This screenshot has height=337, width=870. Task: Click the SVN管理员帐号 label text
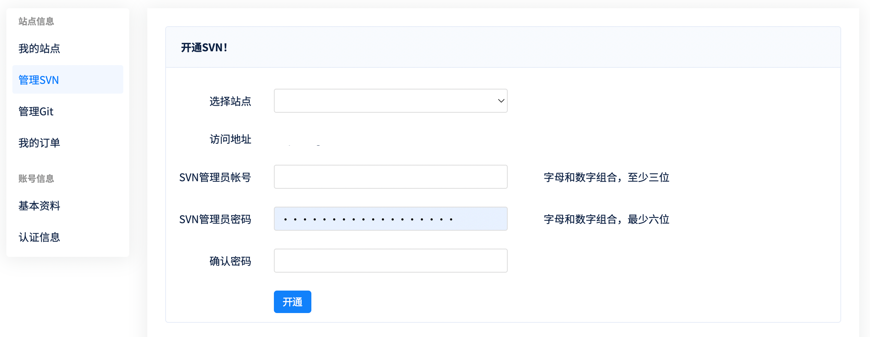click(x=215, y=177)
